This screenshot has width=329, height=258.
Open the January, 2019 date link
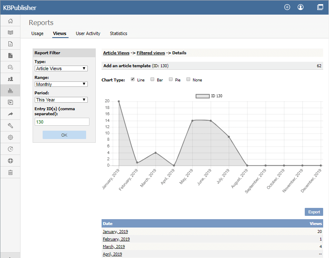pyautogui.click(x=115, y=232)
